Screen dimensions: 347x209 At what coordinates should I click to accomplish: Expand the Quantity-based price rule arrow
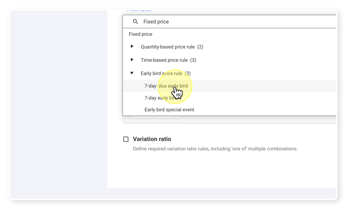click(x=132, y=46)
